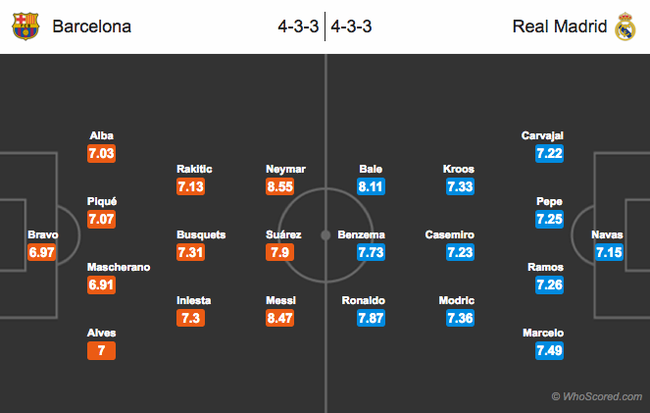
Task: Click the Real Madrid club crest icon
Action: point(625,26)
